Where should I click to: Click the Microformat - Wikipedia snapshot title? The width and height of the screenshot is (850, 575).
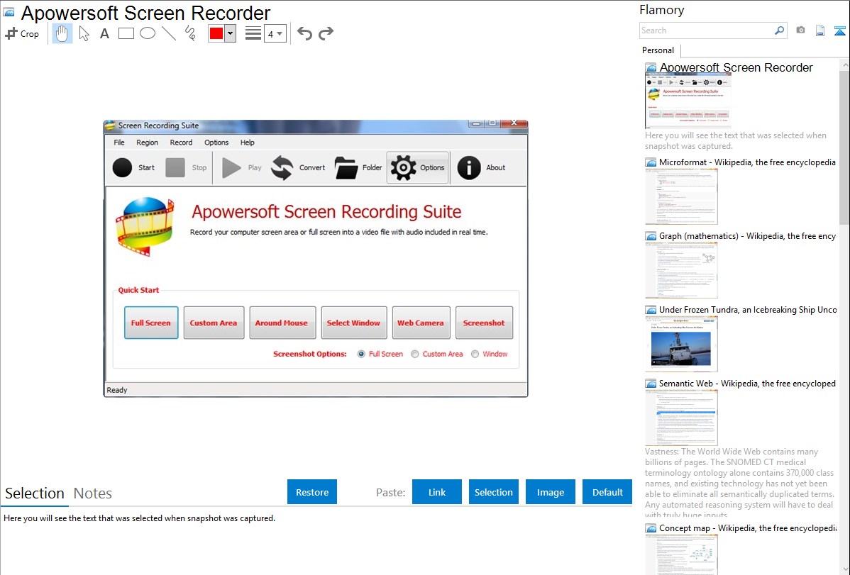tap(747, 162)
